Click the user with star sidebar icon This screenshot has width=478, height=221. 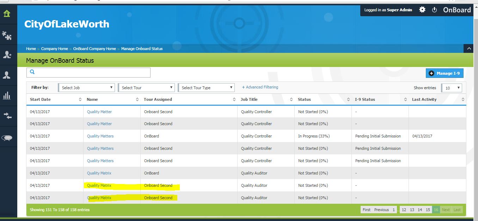coord(7,55)
